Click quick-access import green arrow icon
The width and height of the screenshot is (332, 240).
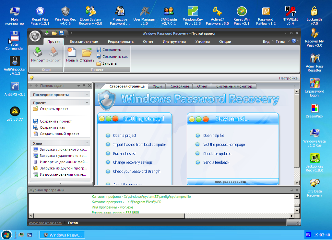47,33
